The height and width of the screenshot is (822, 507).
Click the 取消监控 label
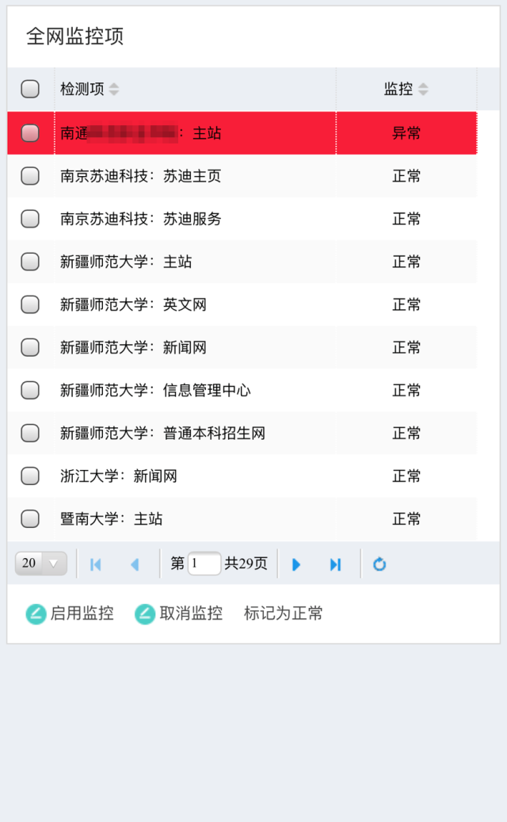coord(191,614)
